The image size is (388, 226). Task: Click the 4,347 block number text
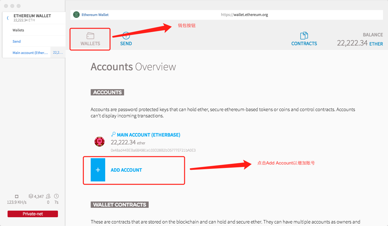(39, 196)
